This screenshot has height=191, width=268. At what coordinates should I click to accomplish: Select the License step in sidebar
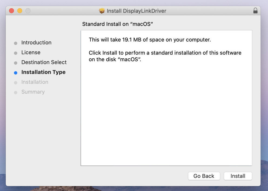pos(31,52)
